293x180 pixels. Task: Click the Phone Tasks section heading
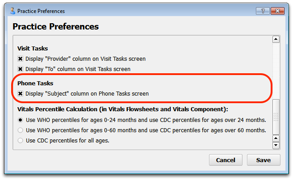pos(35,83)
